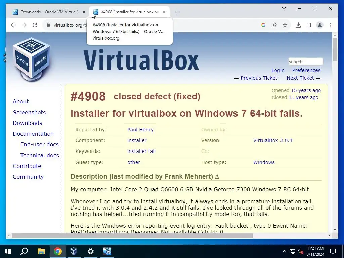Toggle the Chrome side panel icon
344x258 pixels.
coord(309,25)
